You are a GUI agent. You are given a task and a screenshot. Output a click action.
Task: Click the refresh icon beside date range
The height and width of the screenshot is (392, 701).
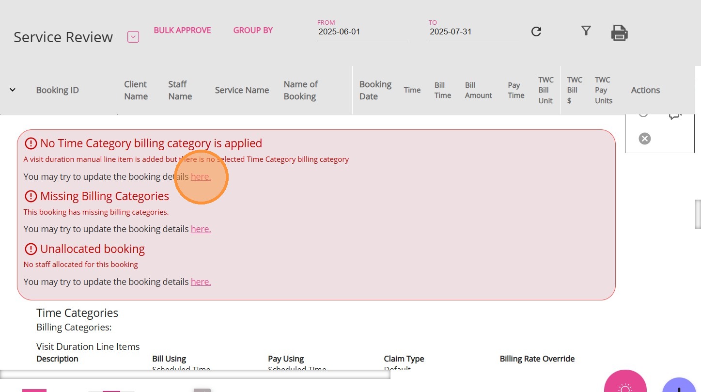tap(536, 31)
